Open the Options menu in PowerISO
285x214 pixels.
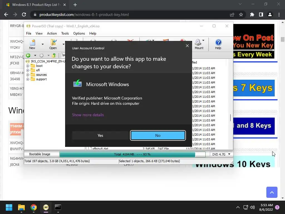coord(79,33)
